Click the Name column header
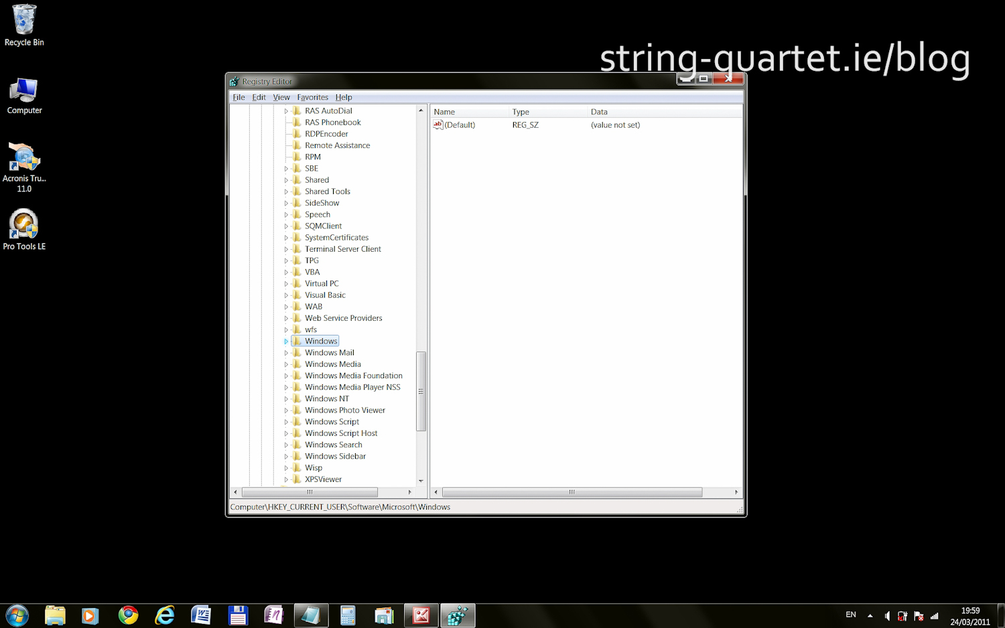This screenshot has width=1005, height=628. pos(469,112)
